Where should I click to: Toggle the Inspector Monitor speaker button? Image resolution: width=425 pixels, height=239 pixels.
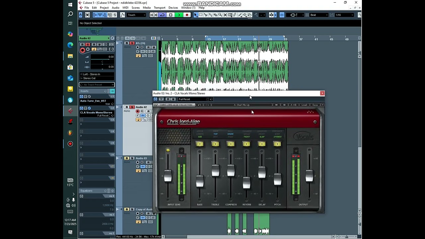(88, 49)
